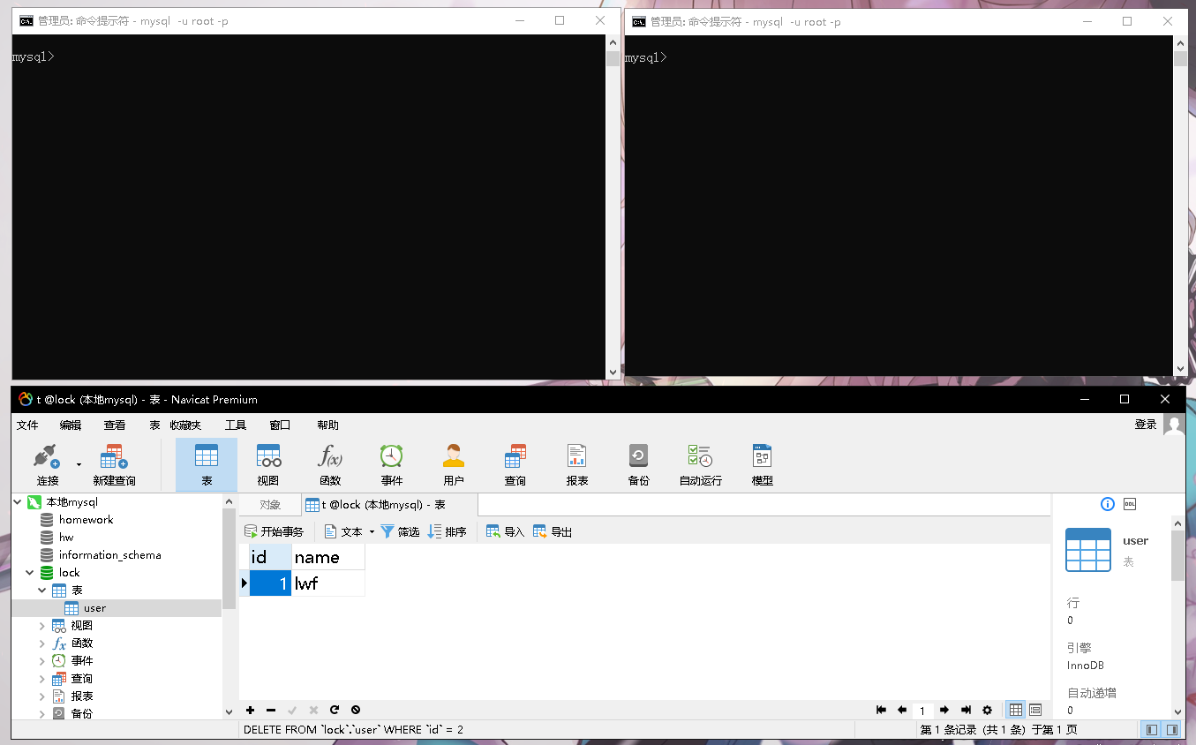Show the DDL view in info panel
The width and height of the screenshot is (1196, 745).
[x=1130, y=504]
